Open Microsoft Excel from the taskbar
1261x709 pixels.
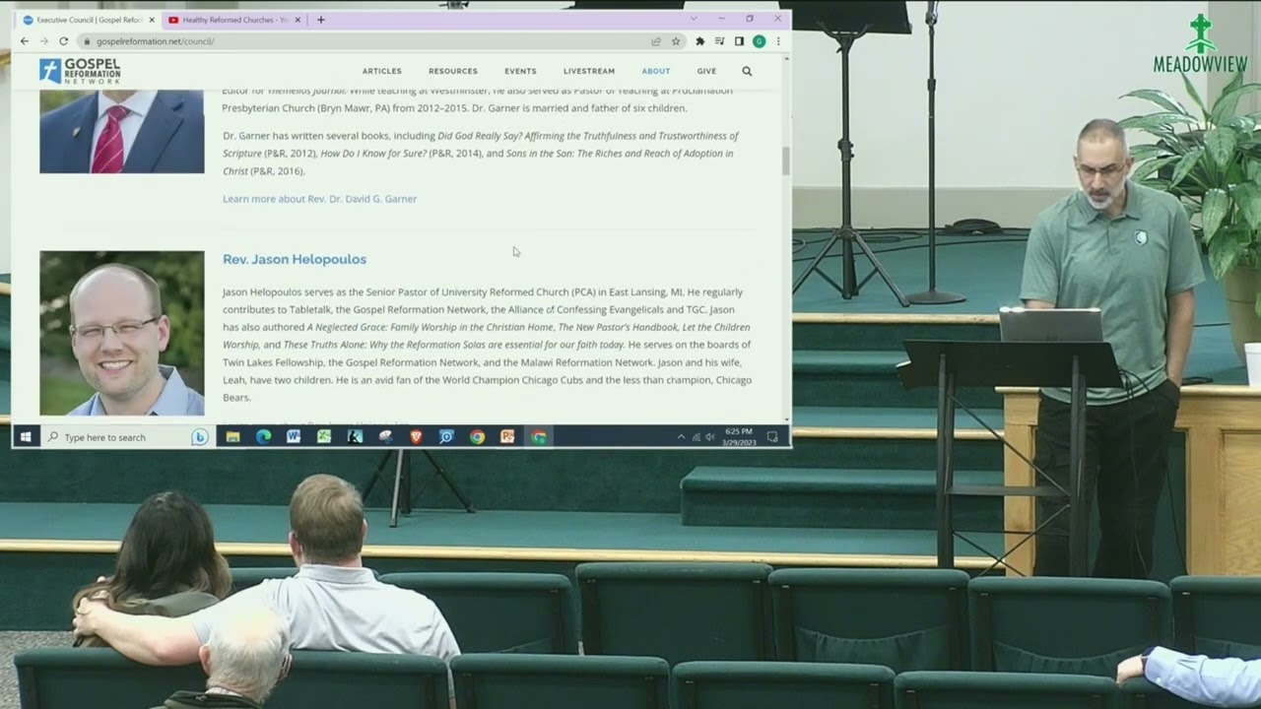pos(324,437)
